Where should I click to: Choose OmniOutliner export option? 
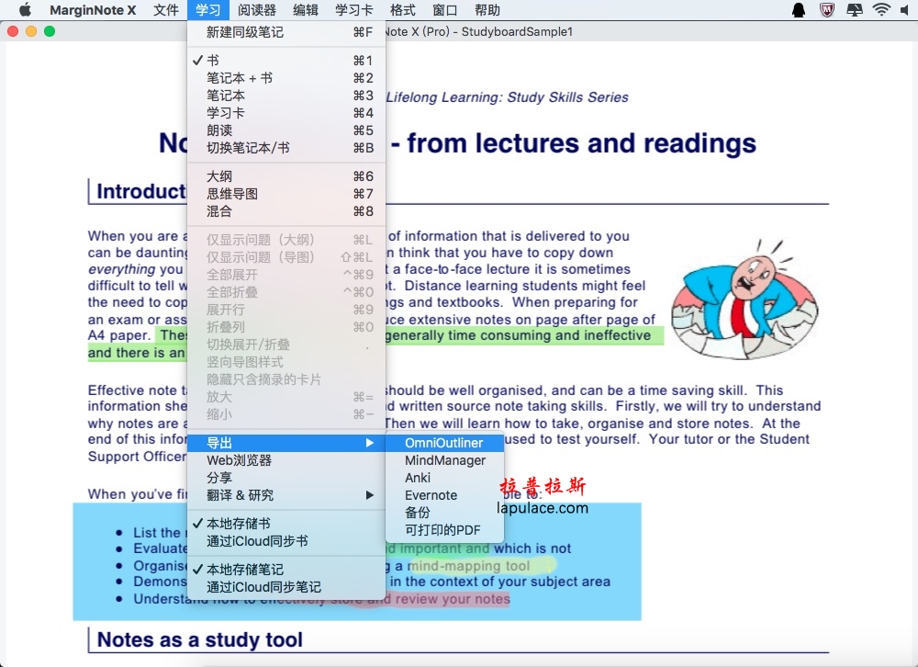click(443, 443)
